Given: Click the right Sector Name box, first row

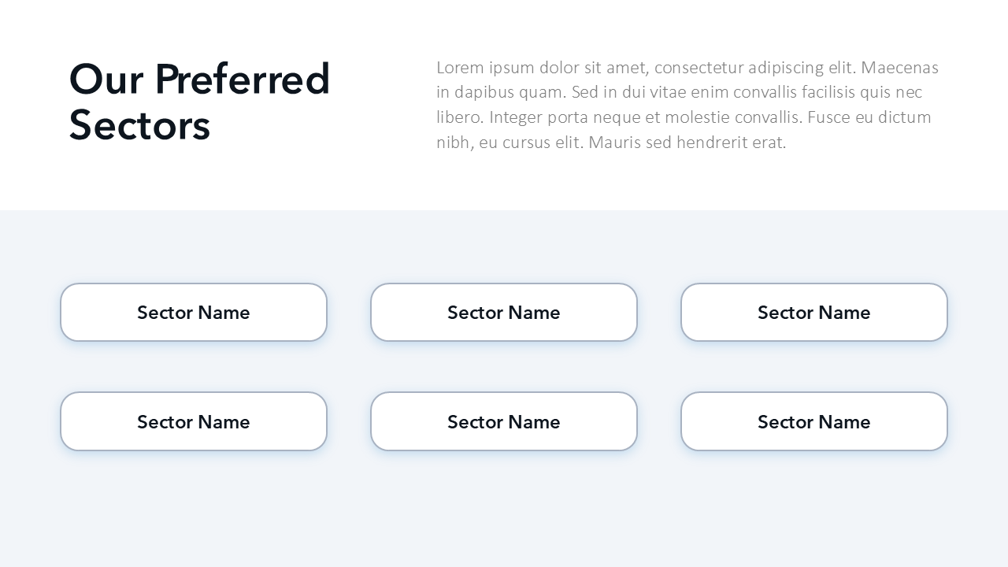Looking at the screenshot, I should coord(814,313).
